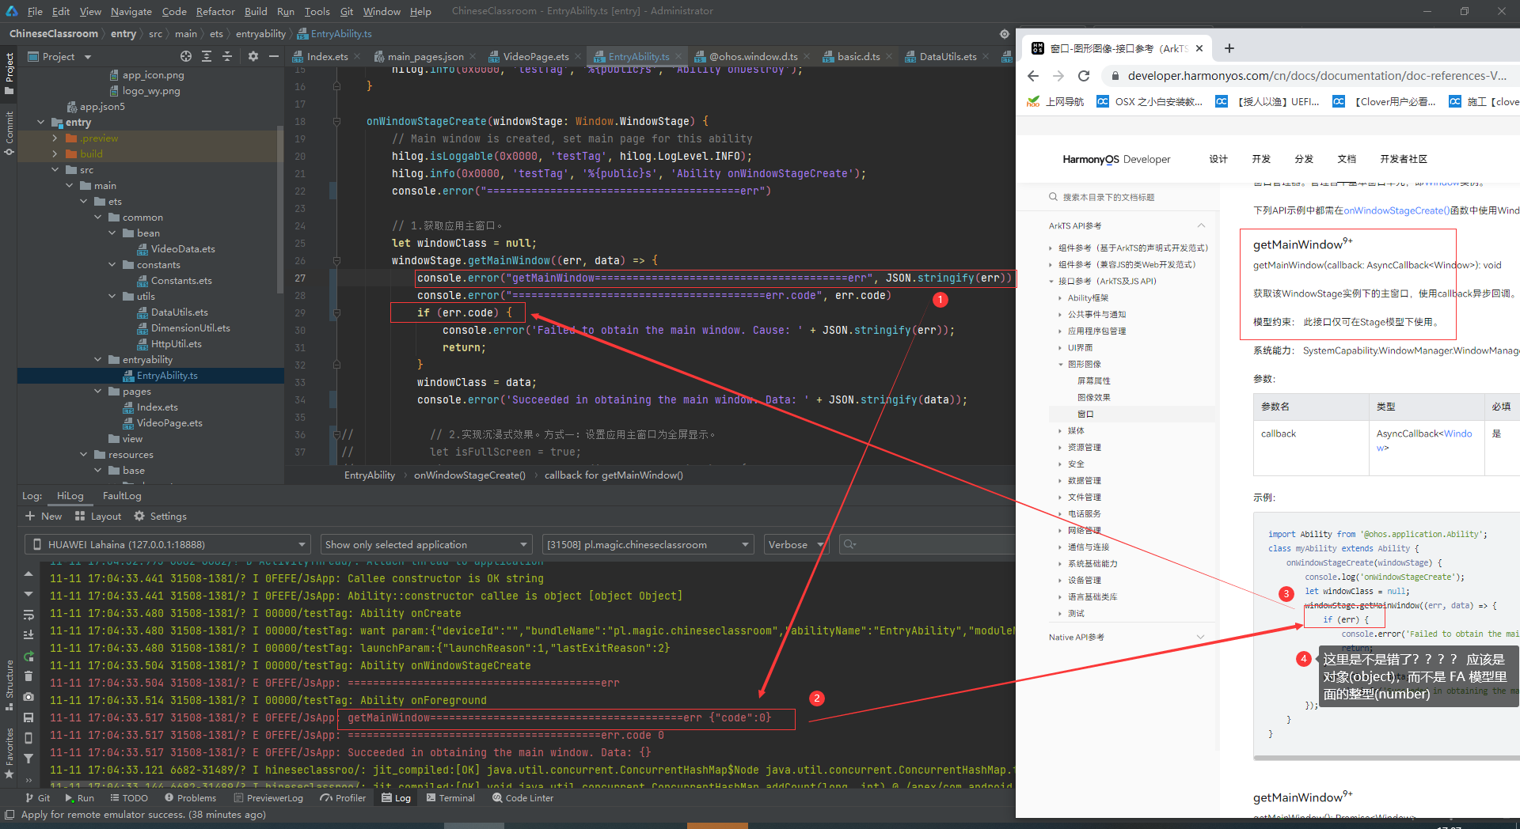Click onWindowStageCreate() link in docs
Screen dimensions: 1520x829
coord(1396,210)
